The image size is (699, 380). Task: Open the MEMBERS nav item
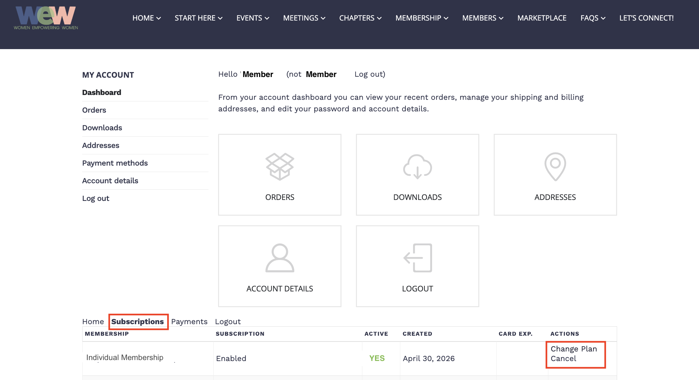pos(479,18)
